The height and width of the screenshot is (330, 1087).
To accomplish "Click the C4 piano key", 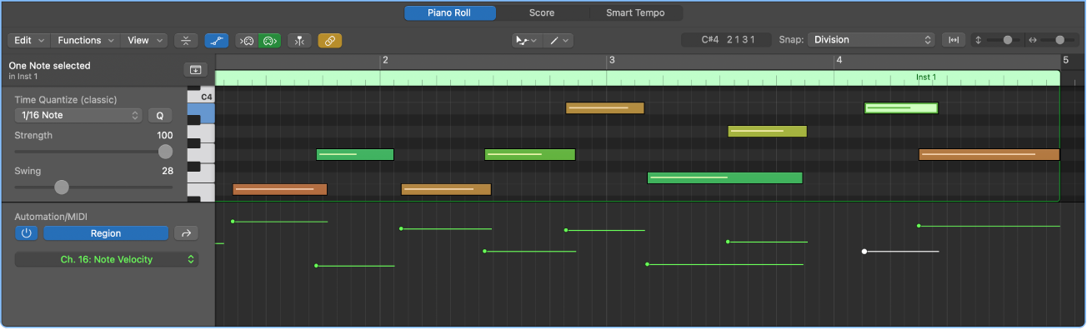I will pos(201,97).
